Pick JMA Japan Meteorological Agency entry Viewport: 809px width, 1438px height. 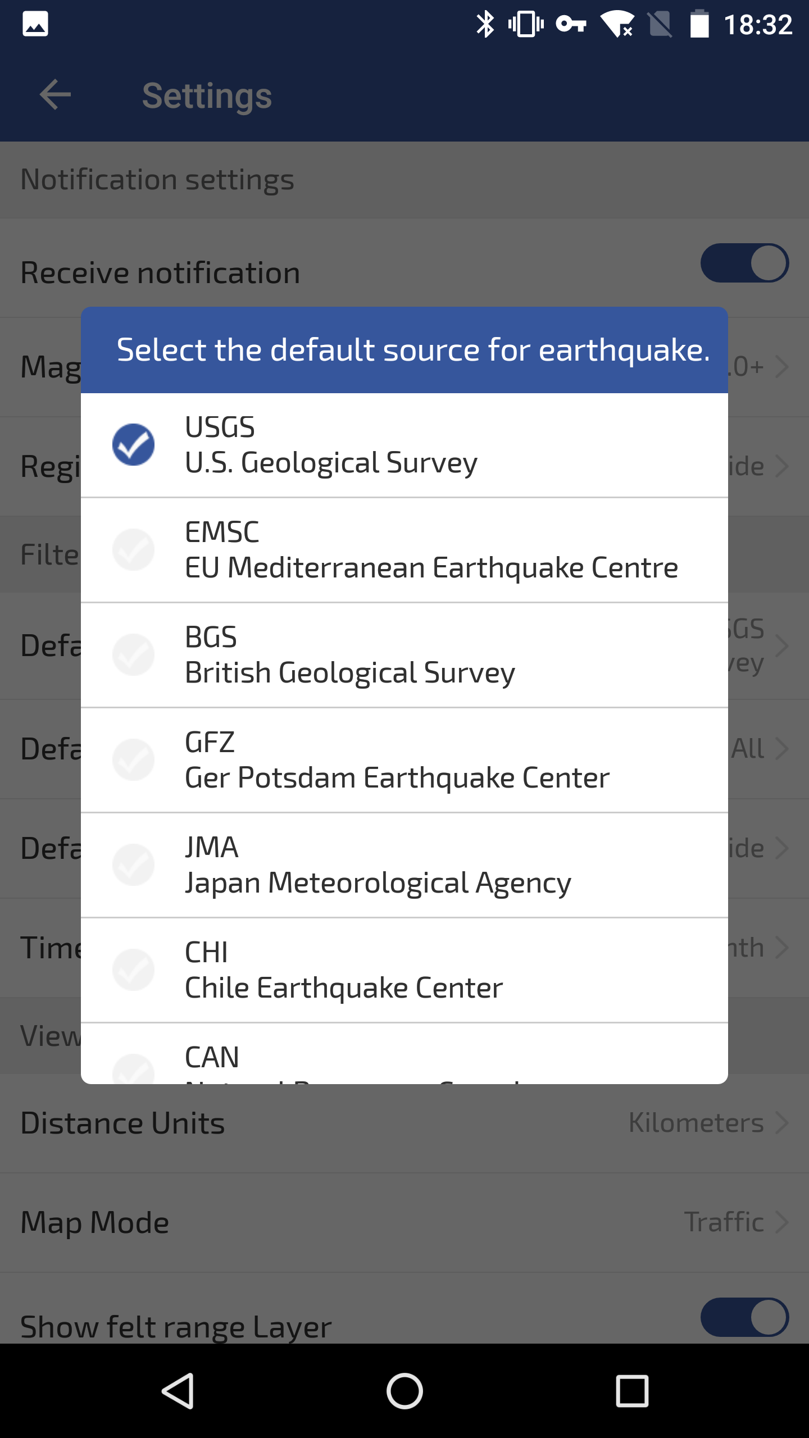tap(378, 865)
